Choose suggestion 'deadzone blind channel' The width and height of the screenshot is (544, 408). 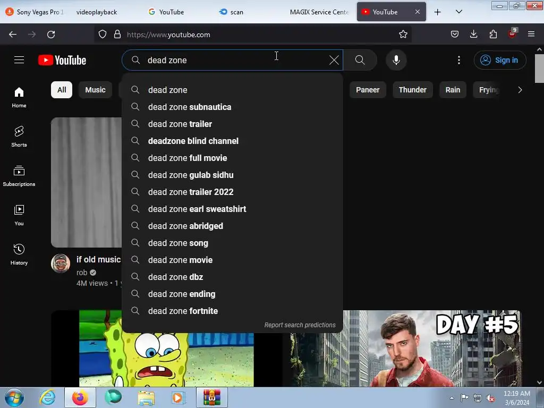tap(233, 141)
